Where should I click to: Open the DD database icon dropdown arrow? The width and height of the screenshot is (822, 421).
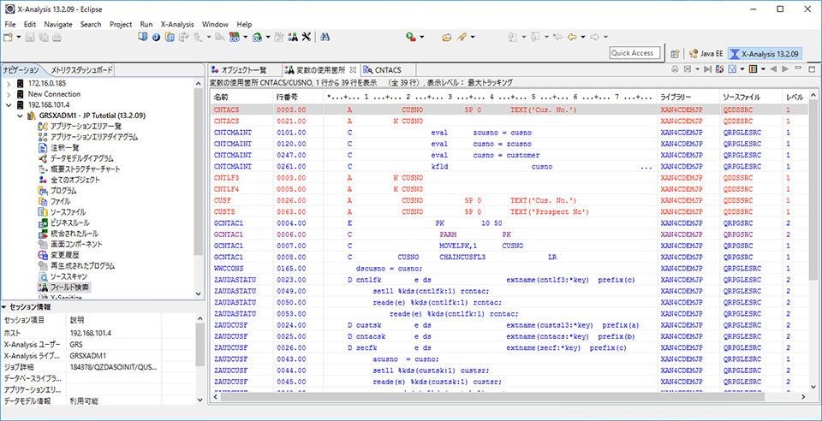[245, 37]
